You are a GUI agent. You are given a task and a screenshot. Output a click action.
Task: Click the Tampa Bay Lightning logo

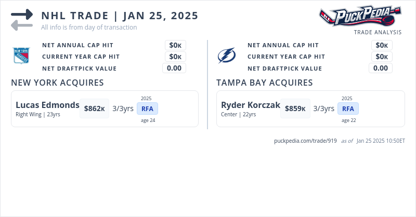tap(226, 55)
